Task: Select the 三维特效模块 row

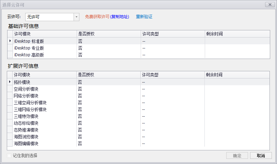Action: tap(138, 116)
